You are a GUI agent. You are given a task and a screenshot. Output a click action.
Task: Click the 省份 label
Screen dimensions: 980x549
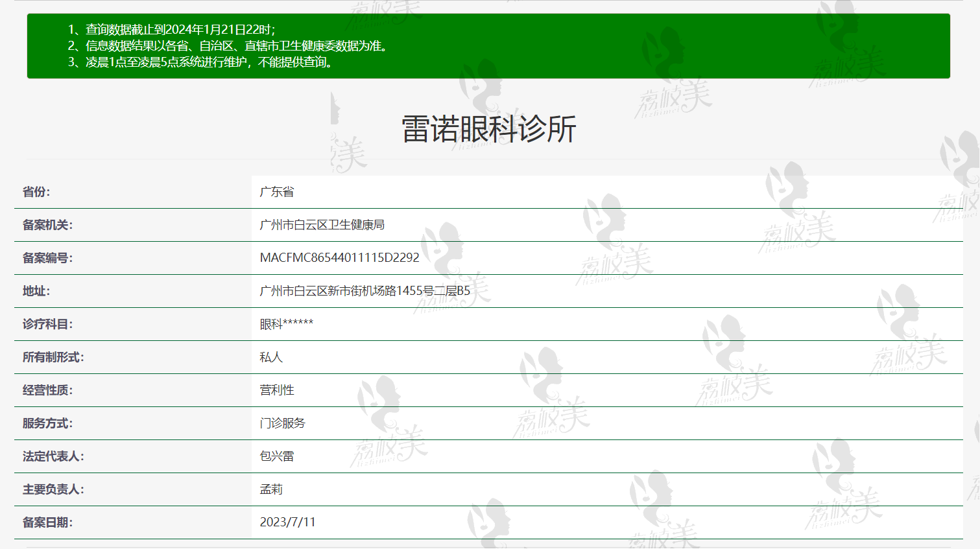[x=36, y=192]
